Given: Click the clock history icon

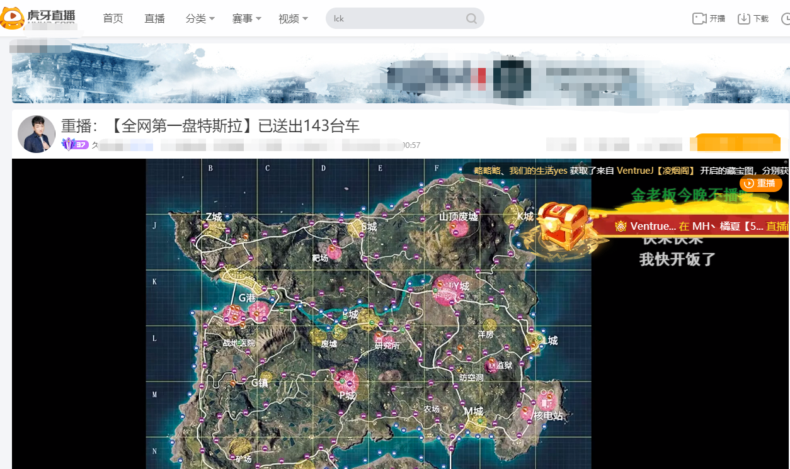Looking at the screenshot, I should [x=786, y=18].
